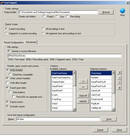Save the text export configuration
The image size is (130, 136).
click(x=109, y=119)
